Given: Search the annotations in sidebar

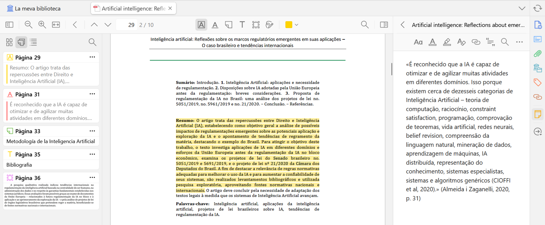Looking at the screenshot, I should coord(92,42).
